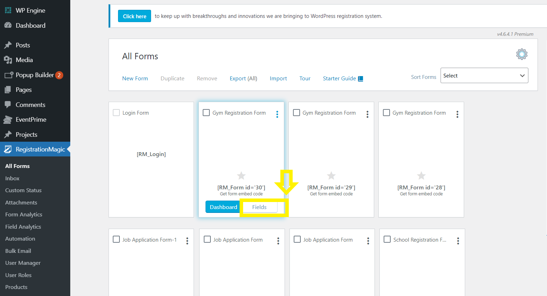The image size is (547, 296).
Task: Click the Popup Builder icon
Action: [x=9, y=75]
